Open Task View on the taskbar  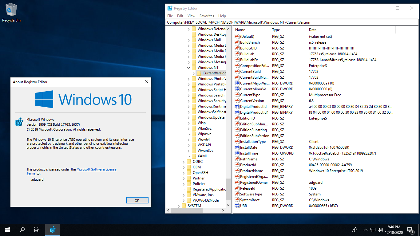pyautogui.click(x=37, y=230)
